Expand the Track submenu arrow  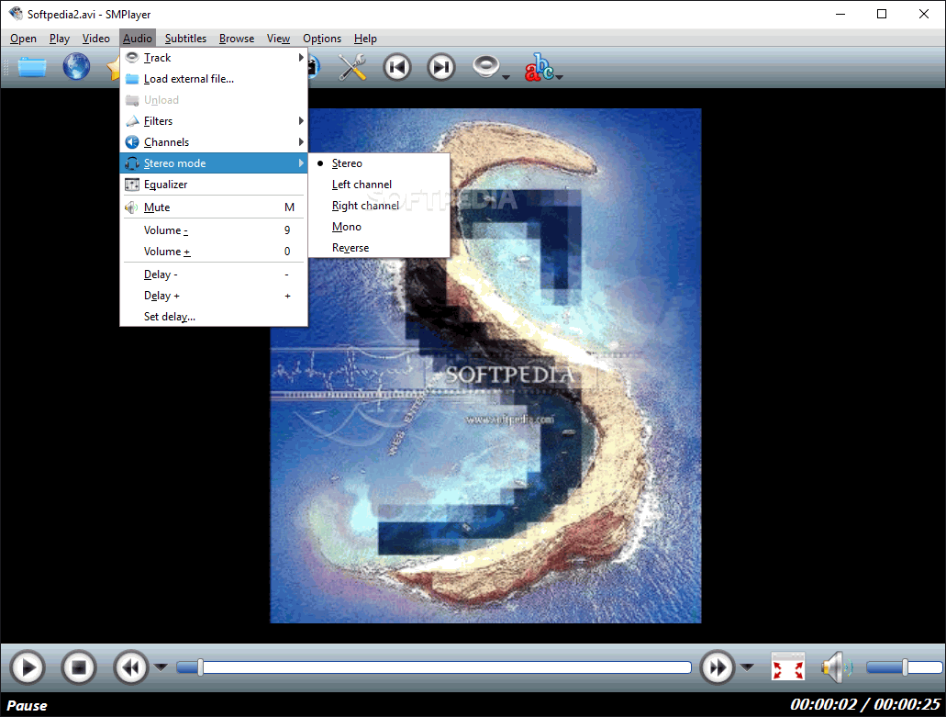coord(300,58)
